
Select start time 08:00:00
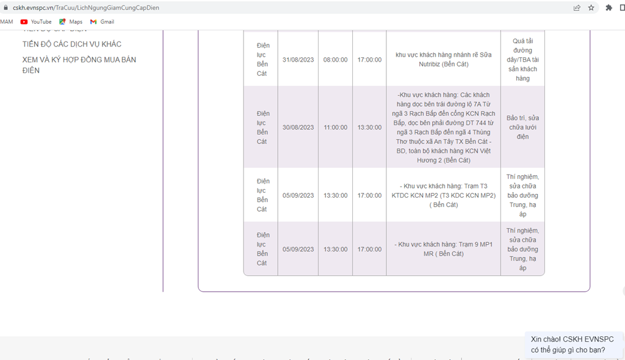pos(335,59)
